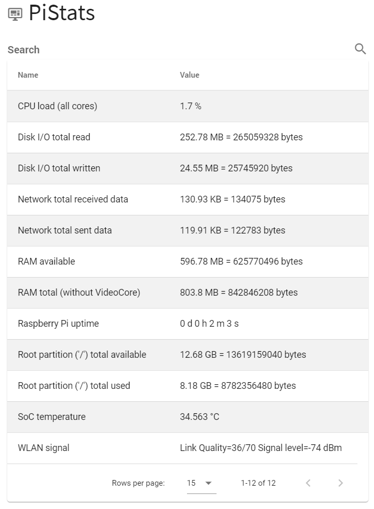Click the search magnifier icon

point(360,49)
